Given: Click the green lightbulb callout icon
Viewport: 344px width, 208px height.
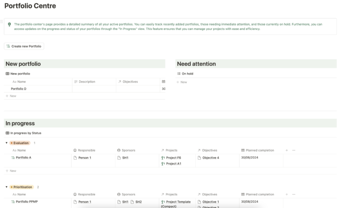Looking at the screenshot, I should [9, 25].
